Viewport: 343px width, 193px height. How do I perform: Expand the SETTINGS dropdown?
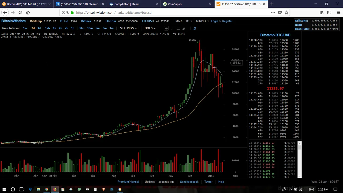coord(128,28)
